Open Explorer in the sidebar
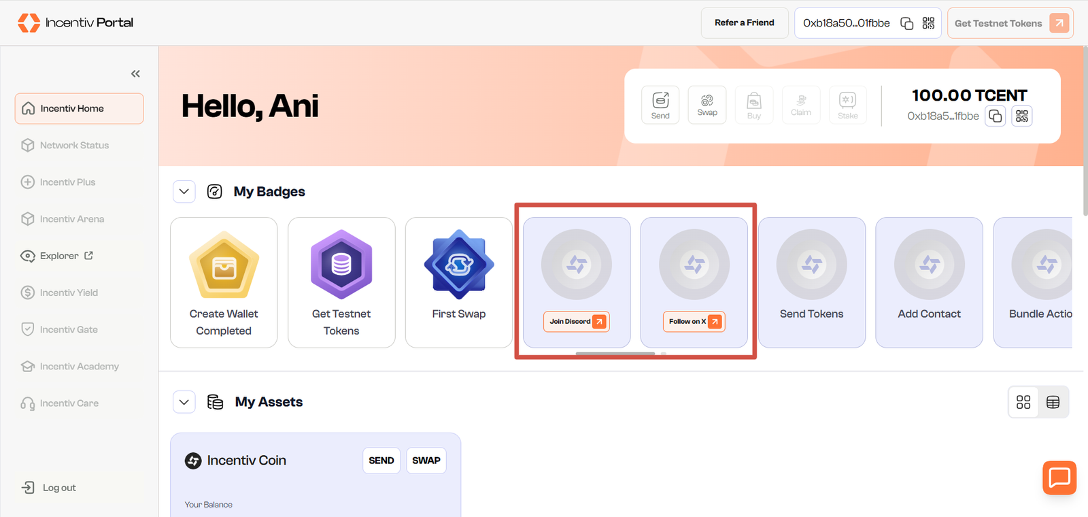The width and height of the screenshot is (1088, 517). pyautogui.click(x=60, y=256)
